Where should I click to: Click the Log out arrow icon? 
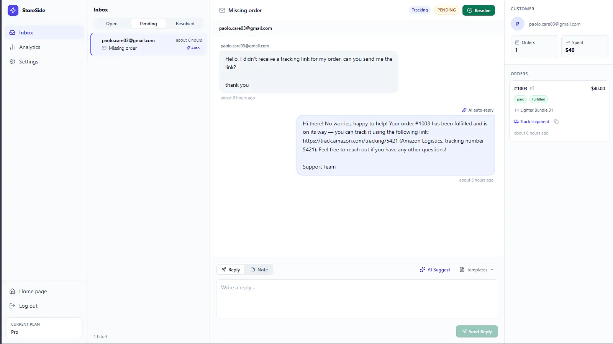[12, 306]
